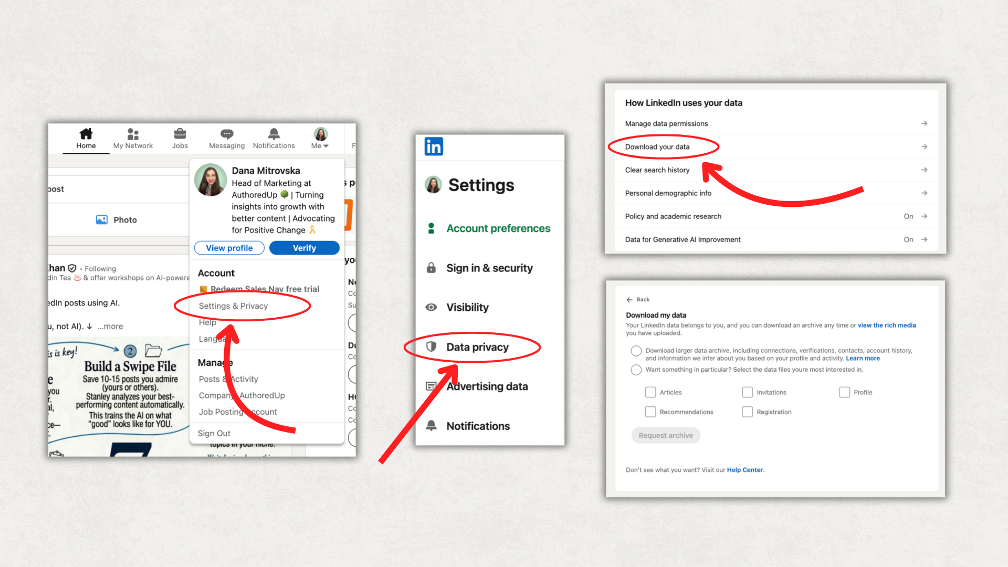Viewport: 1008px width, 567px height.
Task: Open Clear search history row
Action: coord(776,170)
